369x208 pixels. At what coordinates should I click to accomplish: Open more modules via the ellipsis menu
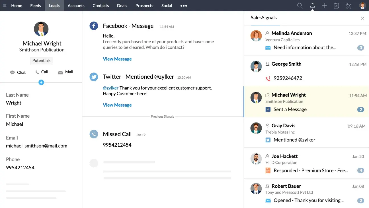pos(184,6)
